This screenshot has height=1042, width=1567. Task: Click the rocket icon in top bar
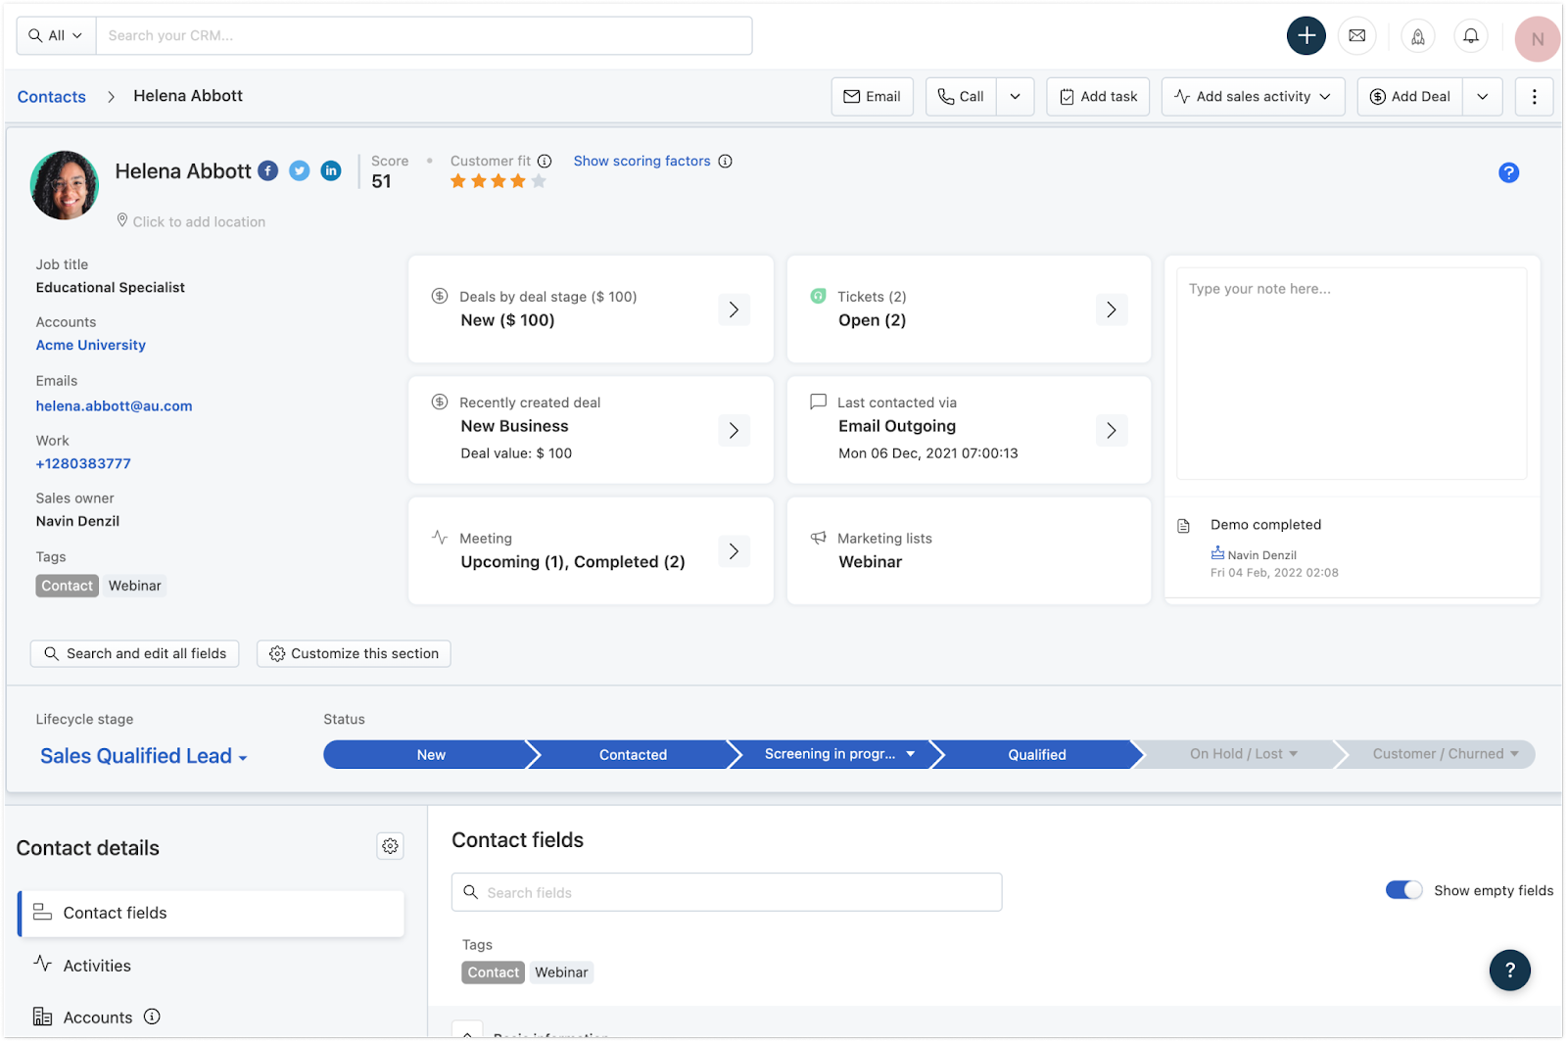1417,36
